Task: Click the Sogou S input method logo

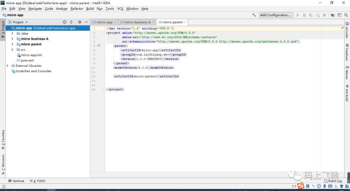Action: (301, 186)
